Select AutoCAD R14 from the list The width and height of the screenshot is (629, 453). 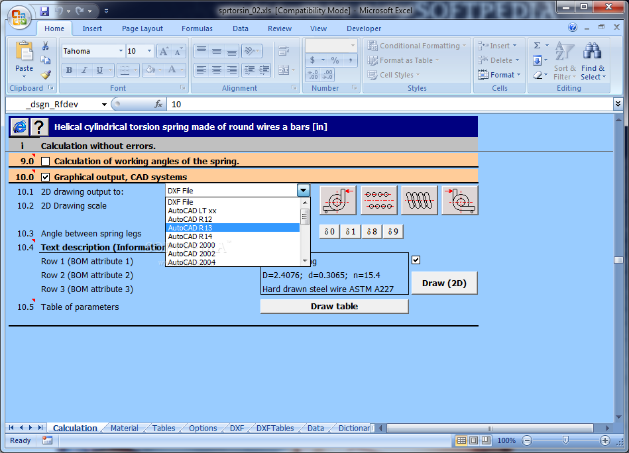tap(232, 236)
